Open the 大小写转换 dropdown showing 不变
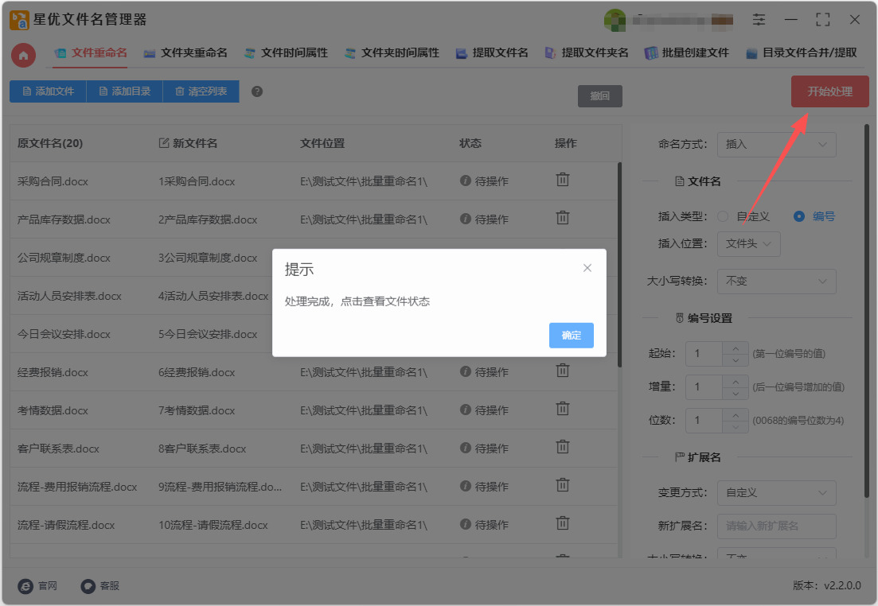 click(777, 282)
